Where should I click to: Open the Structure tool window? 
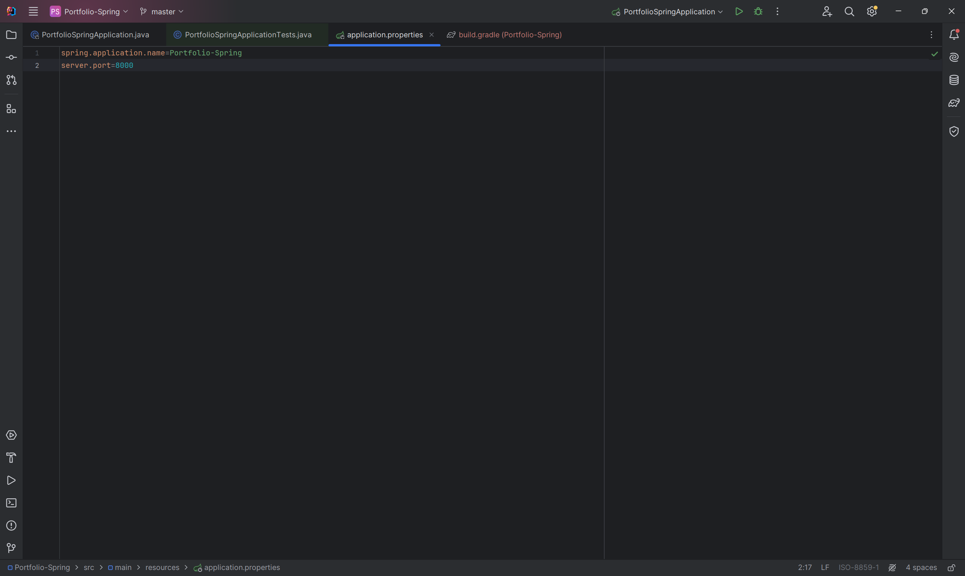11,109
